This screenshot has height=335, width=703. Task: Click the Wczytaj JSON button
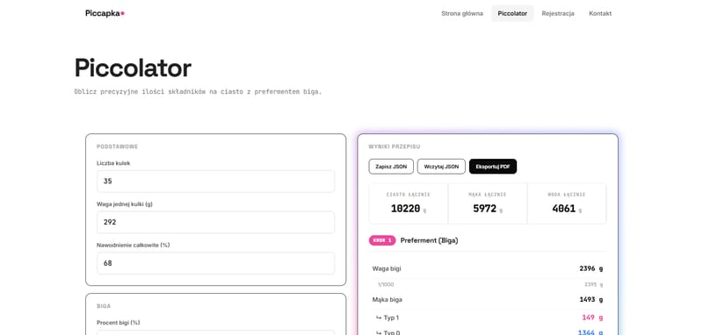pyautogui.click(x=441, y=167)
